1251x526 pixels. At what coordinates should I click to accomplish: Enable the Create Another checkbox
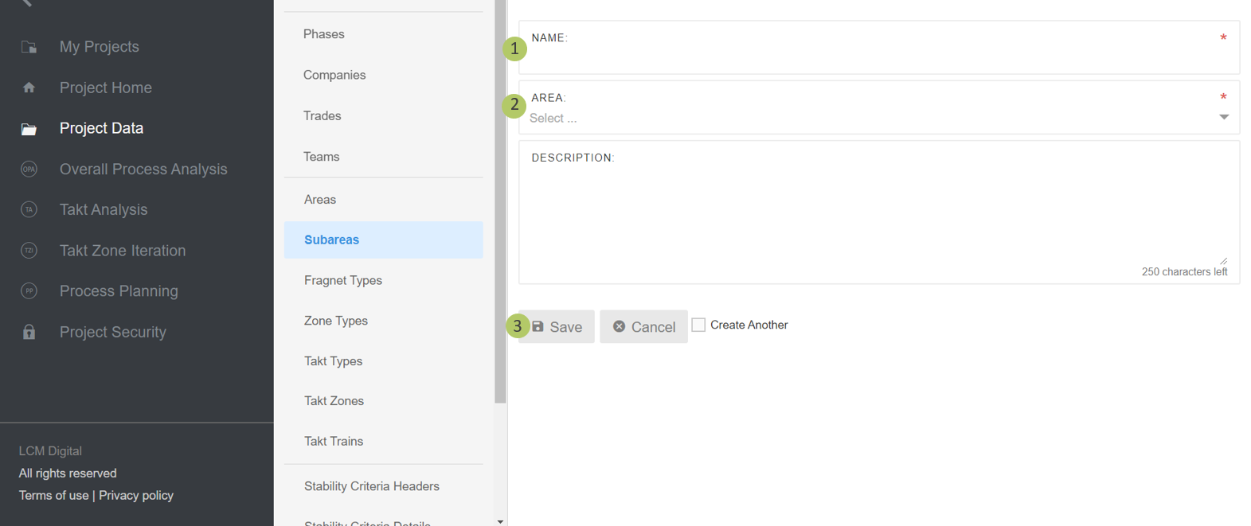point(698,325)
